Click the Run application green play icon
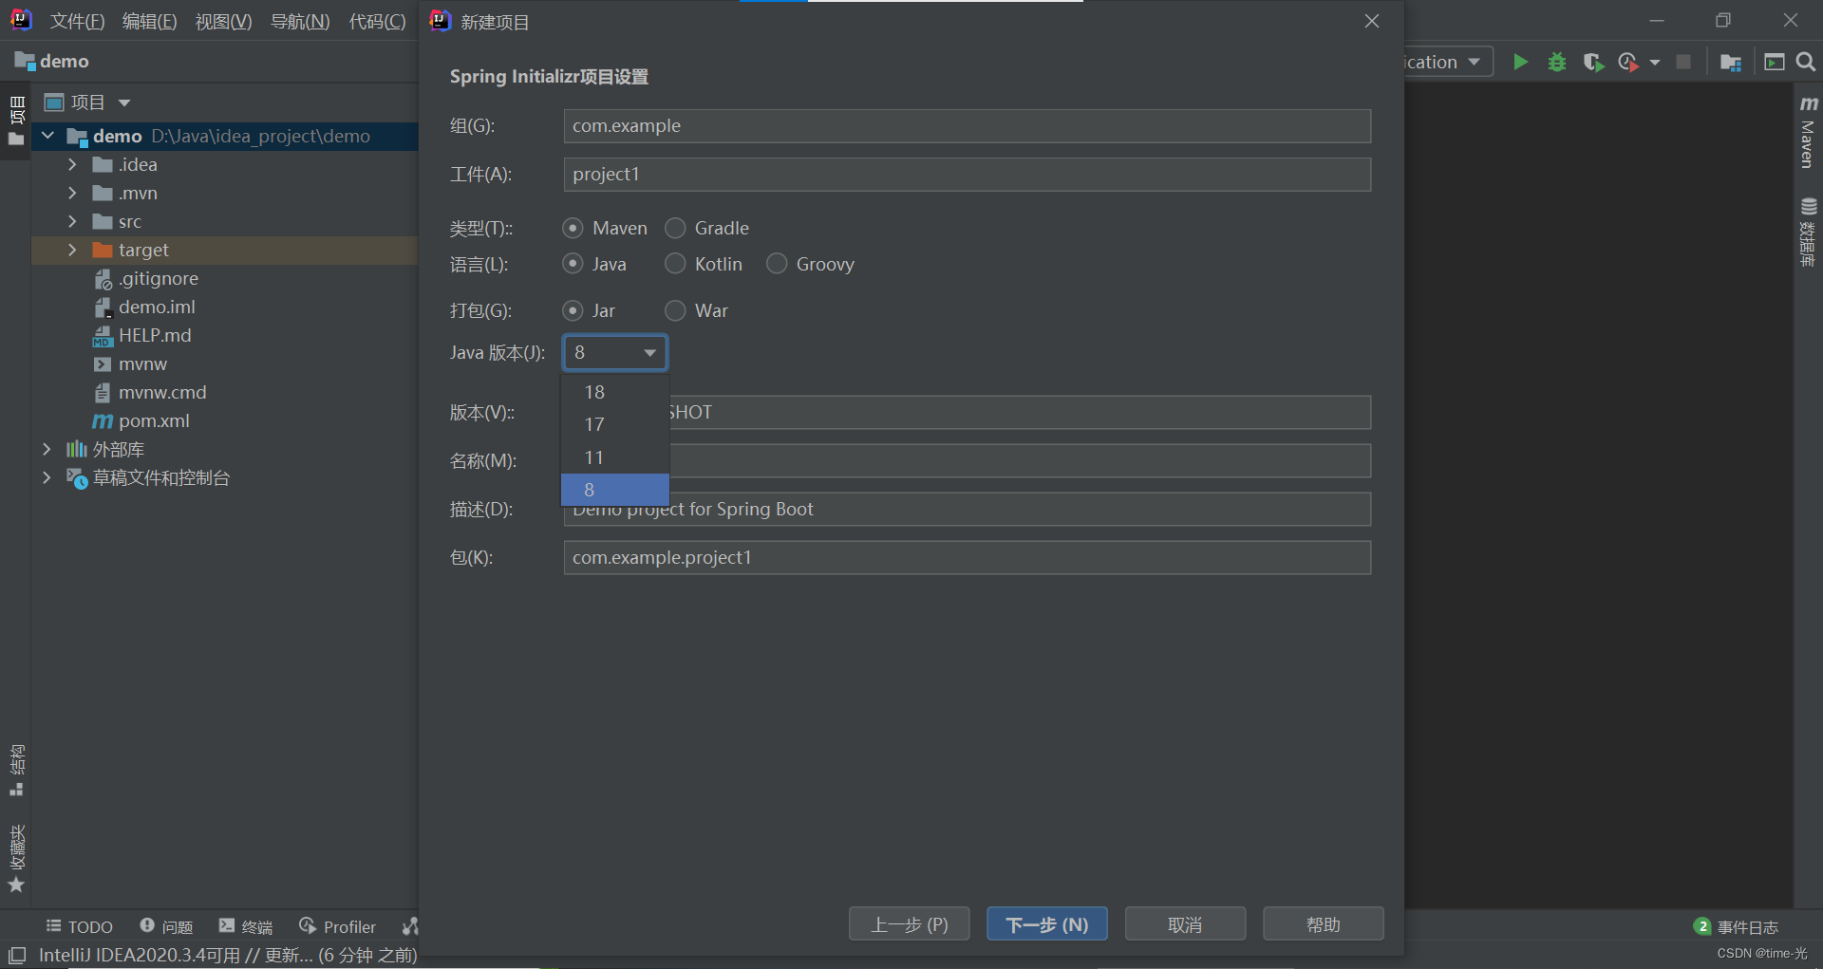1823x969 pixels. tap(1520, 62)
